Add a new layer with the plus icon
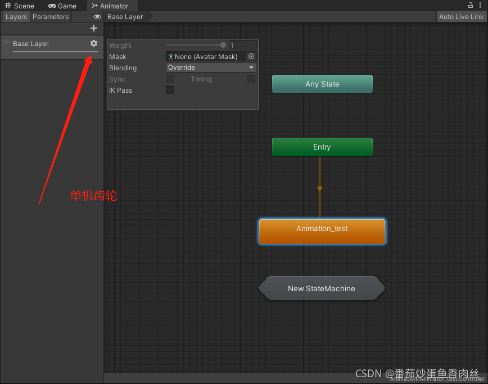This screenshot has width=488, height=384. [x=94, y=28]
